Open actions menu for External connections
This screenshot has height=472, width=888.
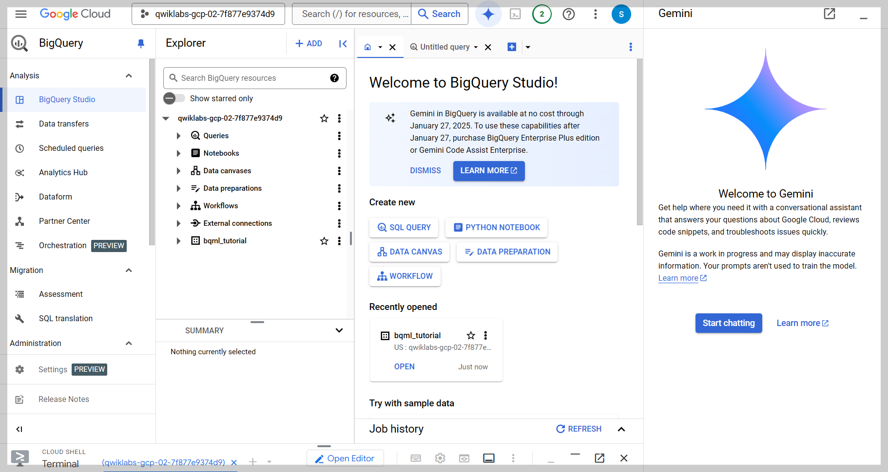(339, 223)
